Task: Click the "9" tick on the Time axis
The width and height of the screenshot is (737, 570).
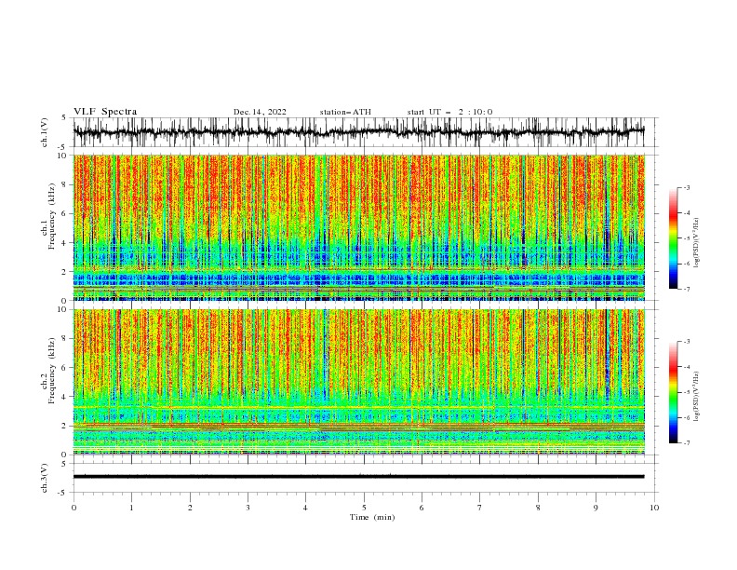Action: (x=596, y=508)
